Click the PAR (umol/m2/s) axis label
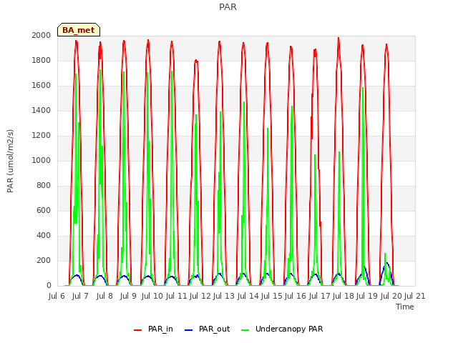 (x=10, y=161)
